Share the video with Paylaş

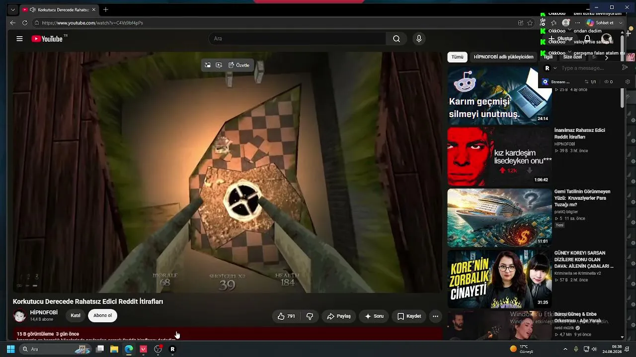point(339,316)
